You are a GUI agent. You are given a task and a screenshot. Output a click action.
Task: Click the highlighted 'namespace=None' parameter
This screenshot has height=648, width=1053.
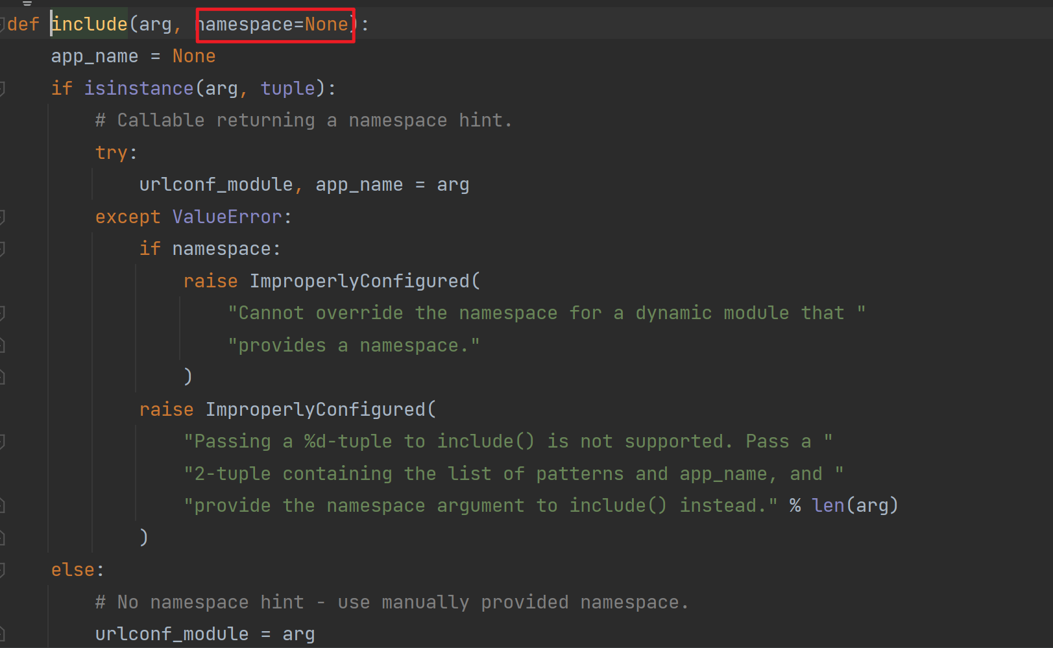(x=275, y=25)
